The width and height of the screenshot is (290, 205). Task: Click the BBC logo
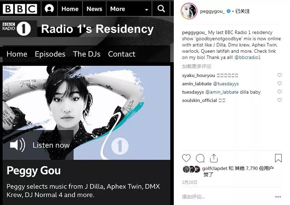pyautogui.click(x=20, y=9)
